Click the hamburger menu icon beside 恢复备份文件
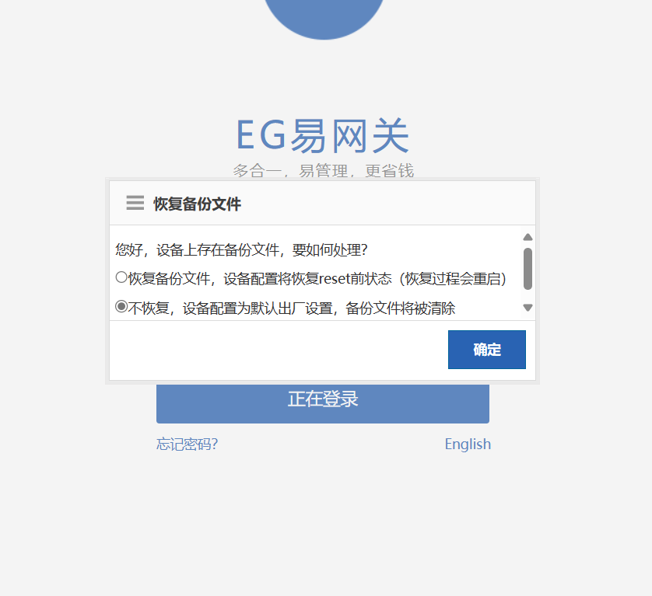The image size is (652, 596). coord(135,203)
